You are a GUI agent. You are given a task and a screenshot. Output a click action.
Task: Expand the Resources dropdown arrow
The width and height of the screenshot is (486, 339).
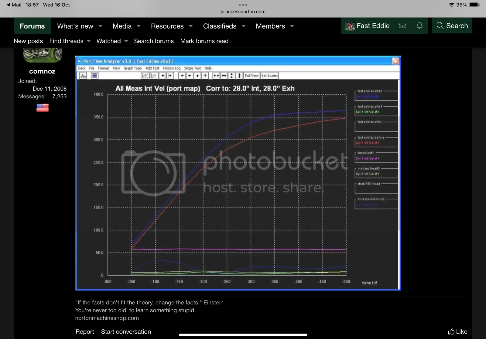191,26
